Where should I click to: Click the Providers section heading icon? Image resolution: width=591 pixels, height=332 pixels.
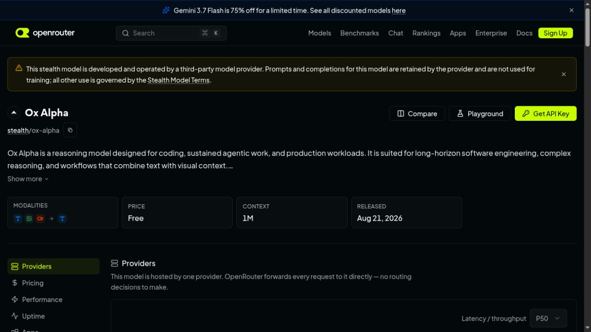(114, 263)
